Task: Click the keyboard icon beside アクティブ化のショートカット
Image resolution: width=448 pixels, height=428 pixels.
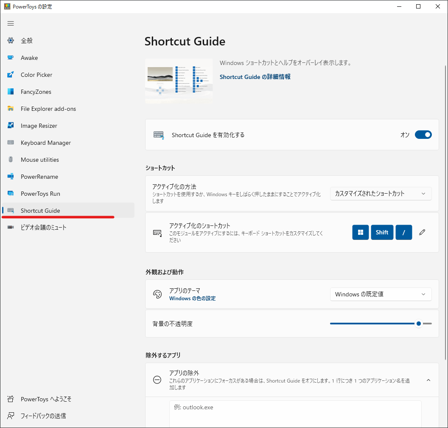Action: click(x=157, y=233)
